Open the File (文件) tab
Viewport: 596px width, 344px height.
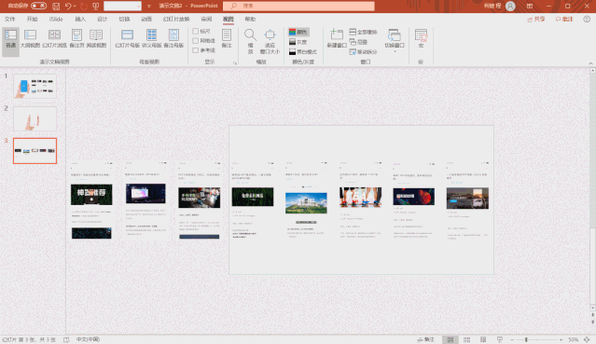pos(10,19)
